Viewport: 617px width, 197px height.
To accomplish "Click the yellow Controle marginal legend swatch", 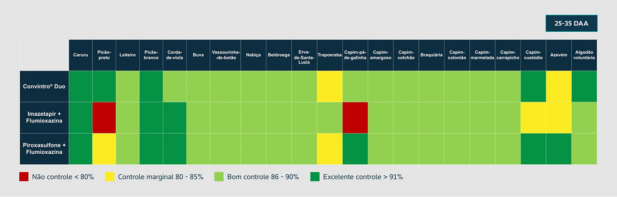I will pyautogui.click(x=109, y=177).
